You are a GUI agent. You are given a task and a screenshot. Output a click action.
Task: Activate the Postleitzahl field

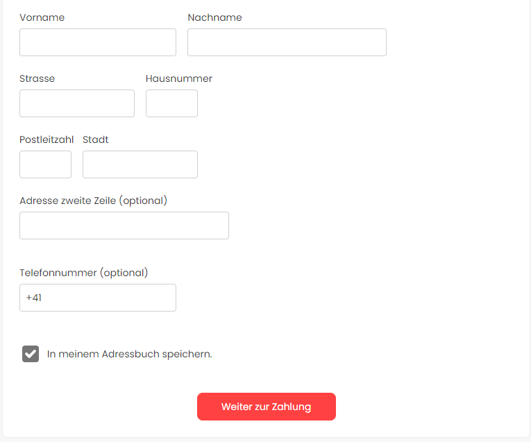point(45,164)
